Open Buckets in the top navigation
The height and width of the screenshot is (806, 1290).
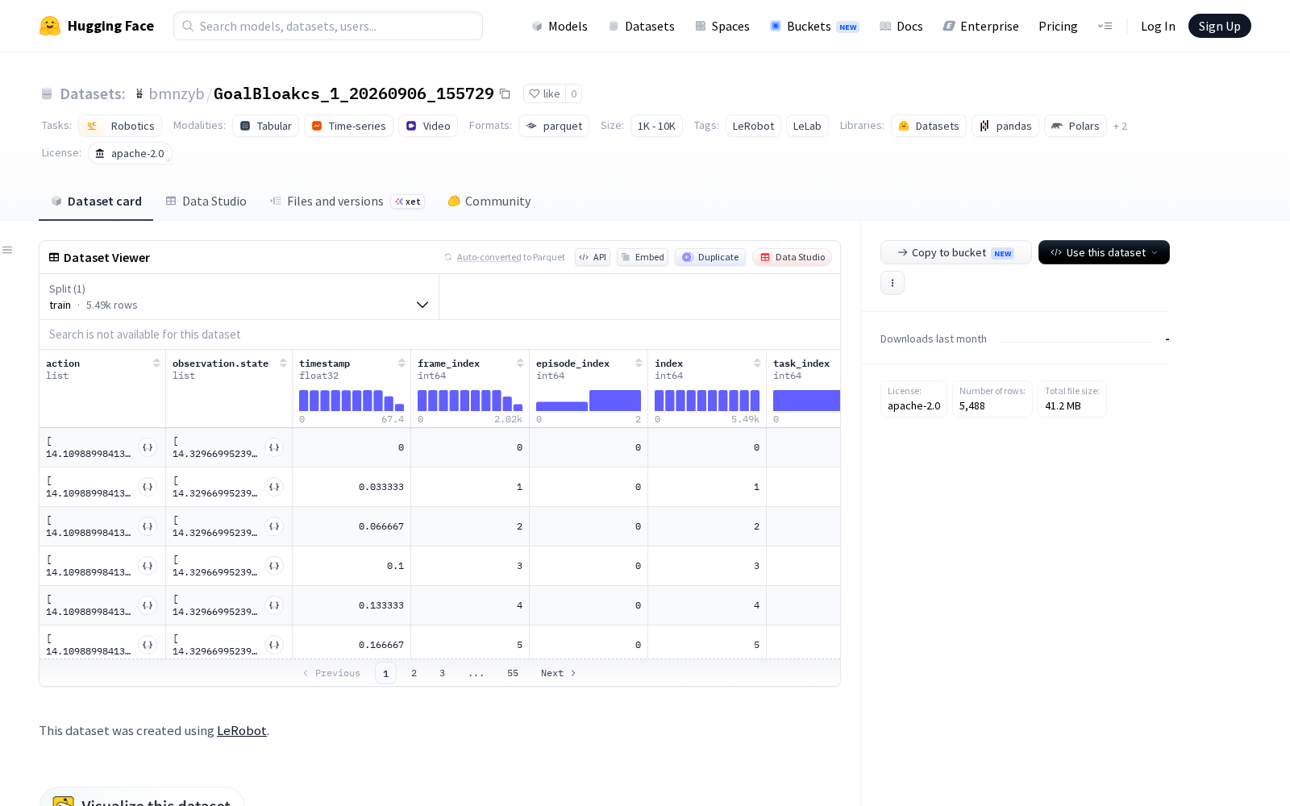(814, 26)
